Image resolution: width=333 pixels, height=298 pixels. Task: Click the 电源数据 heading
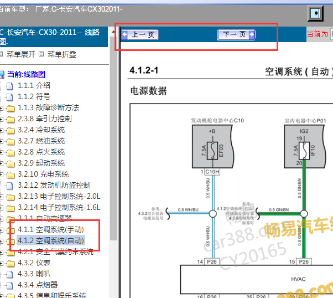(x=148, y=91)
